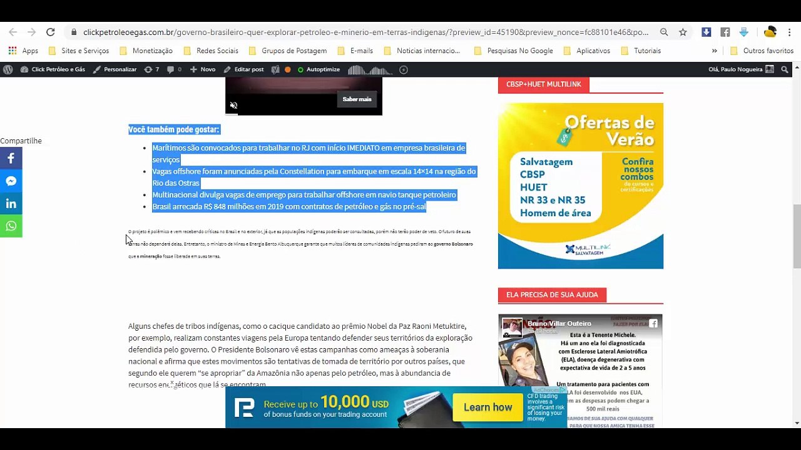801x450 pixels.
Task: Go back to the previous page
Action: [13, 32]
